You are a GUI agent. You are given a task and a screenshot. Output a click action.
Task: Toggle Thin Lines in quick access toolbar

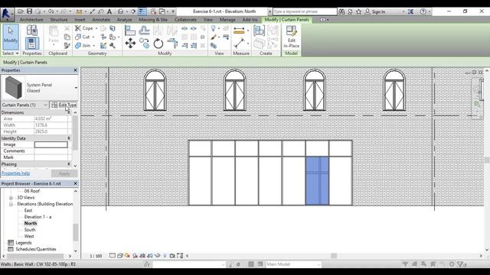142,11
